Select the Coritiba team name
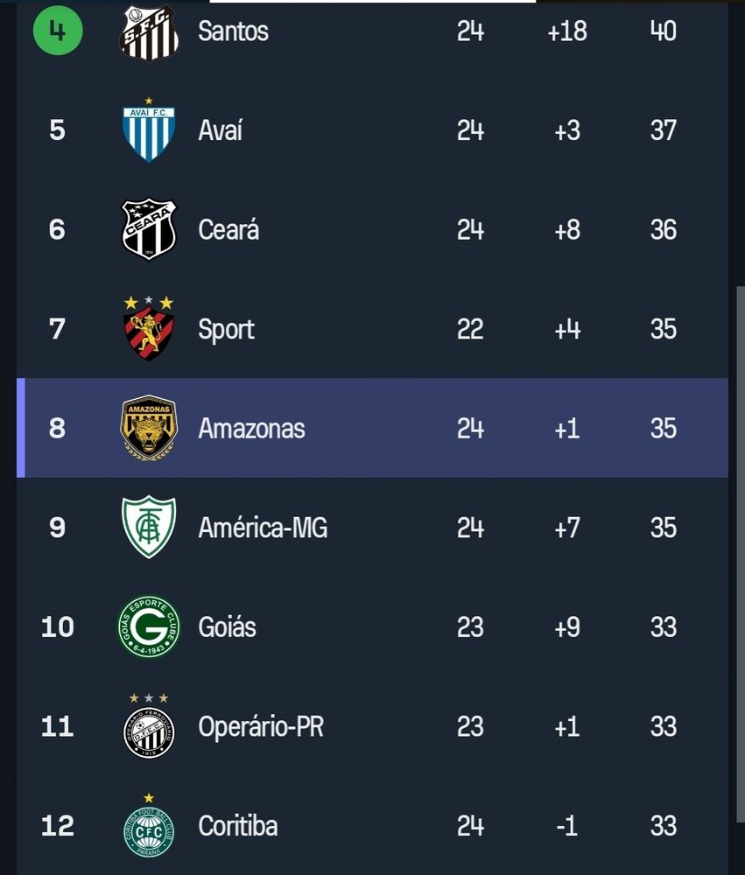The width and height of the screenshot is (745, 875). click(x=238, y=826)
